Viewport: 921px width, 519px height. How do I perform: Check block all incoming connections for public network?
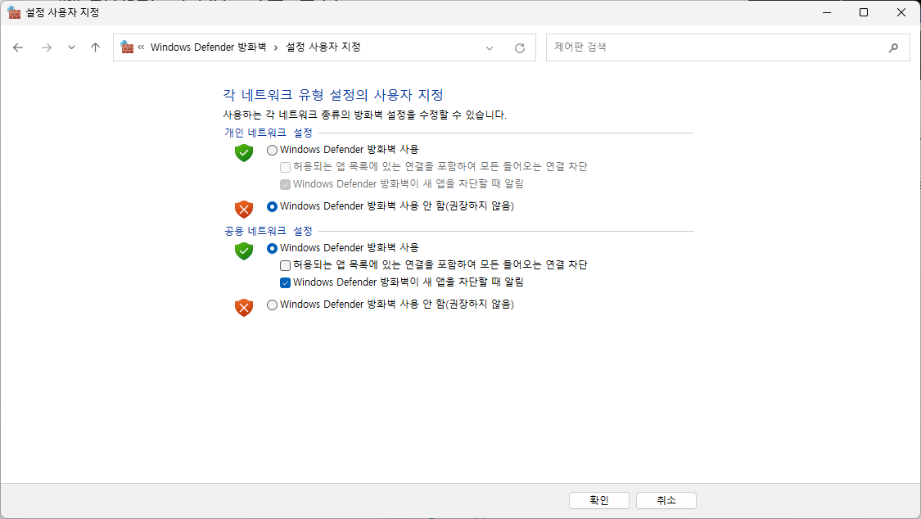pos(285,265)
